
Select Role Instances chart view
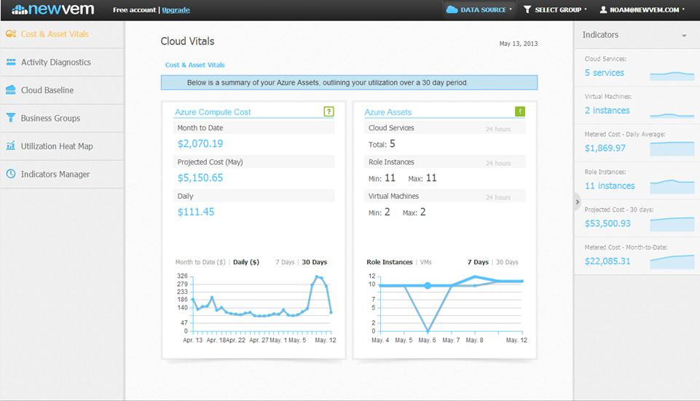tap(389, 262)
